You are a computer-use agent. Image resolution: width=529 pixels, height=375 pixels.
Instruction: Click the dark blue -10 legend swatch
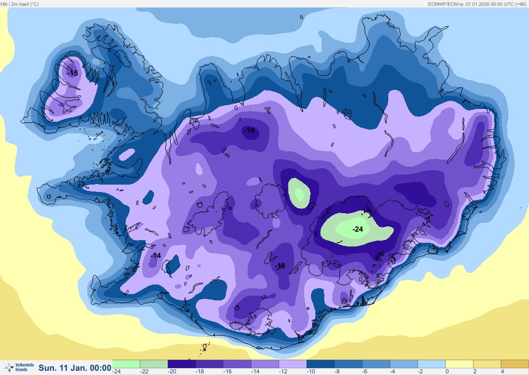click(x=321, y=364)
